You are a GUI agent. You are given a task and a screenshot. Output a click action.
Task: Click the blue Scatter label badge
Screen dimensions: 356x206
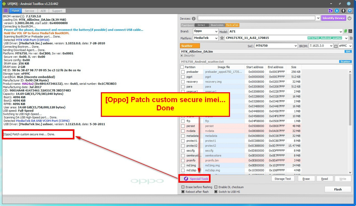click(x=345, y=62)
